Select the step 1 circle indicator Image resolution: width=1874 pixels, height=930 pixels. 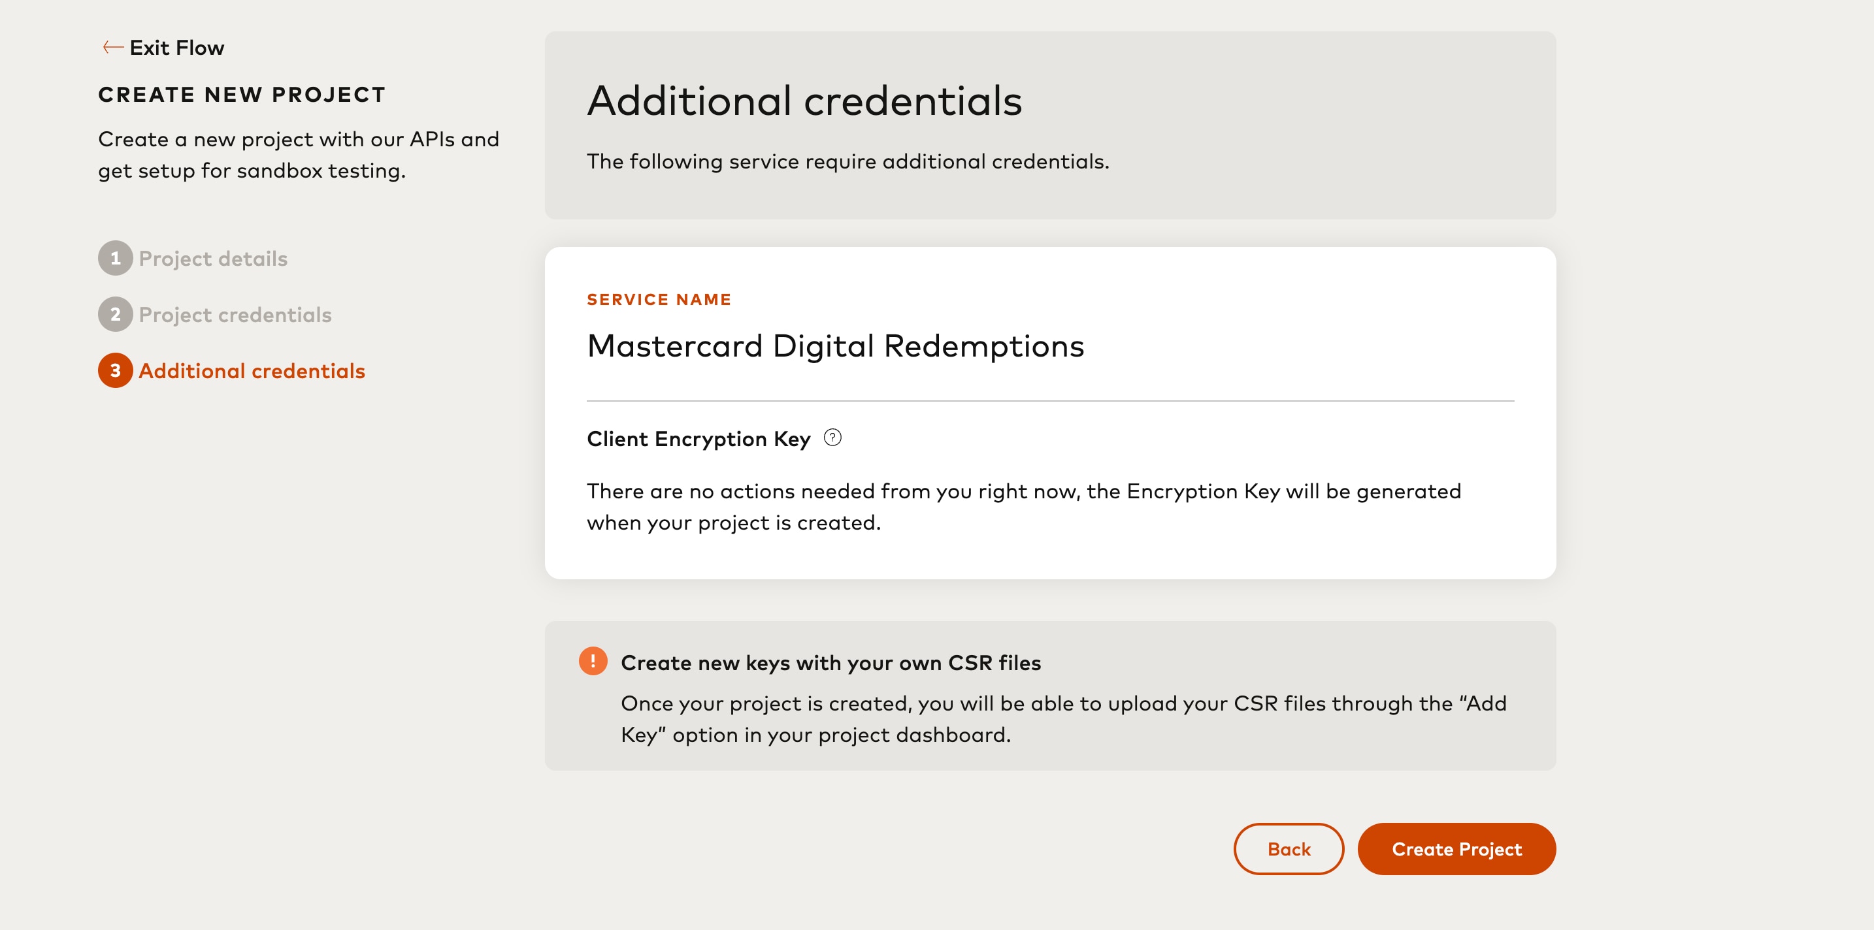(115, 258)
